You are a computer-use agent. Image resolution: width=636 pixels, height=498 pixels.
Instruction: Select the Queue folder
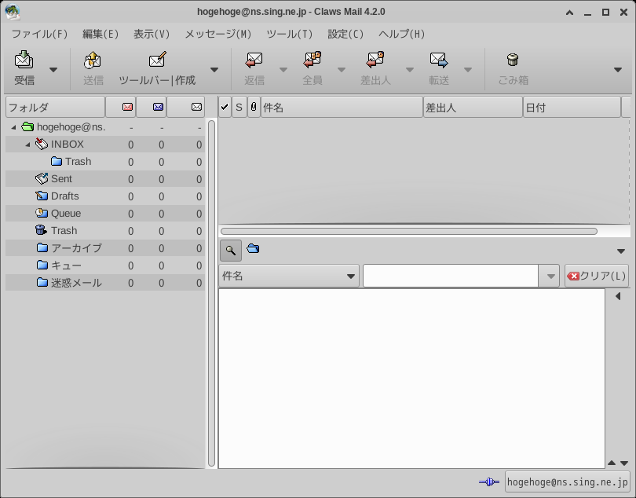click(x=105, y=214)
